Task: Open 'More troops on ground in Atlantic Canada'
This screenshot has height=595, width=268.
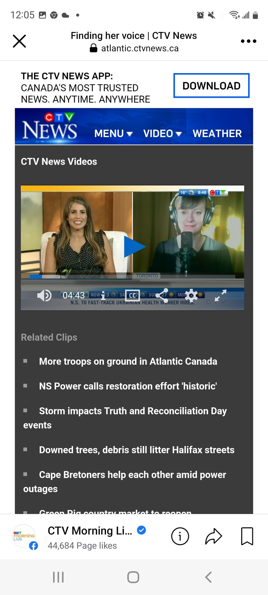Action: [128, 361]
